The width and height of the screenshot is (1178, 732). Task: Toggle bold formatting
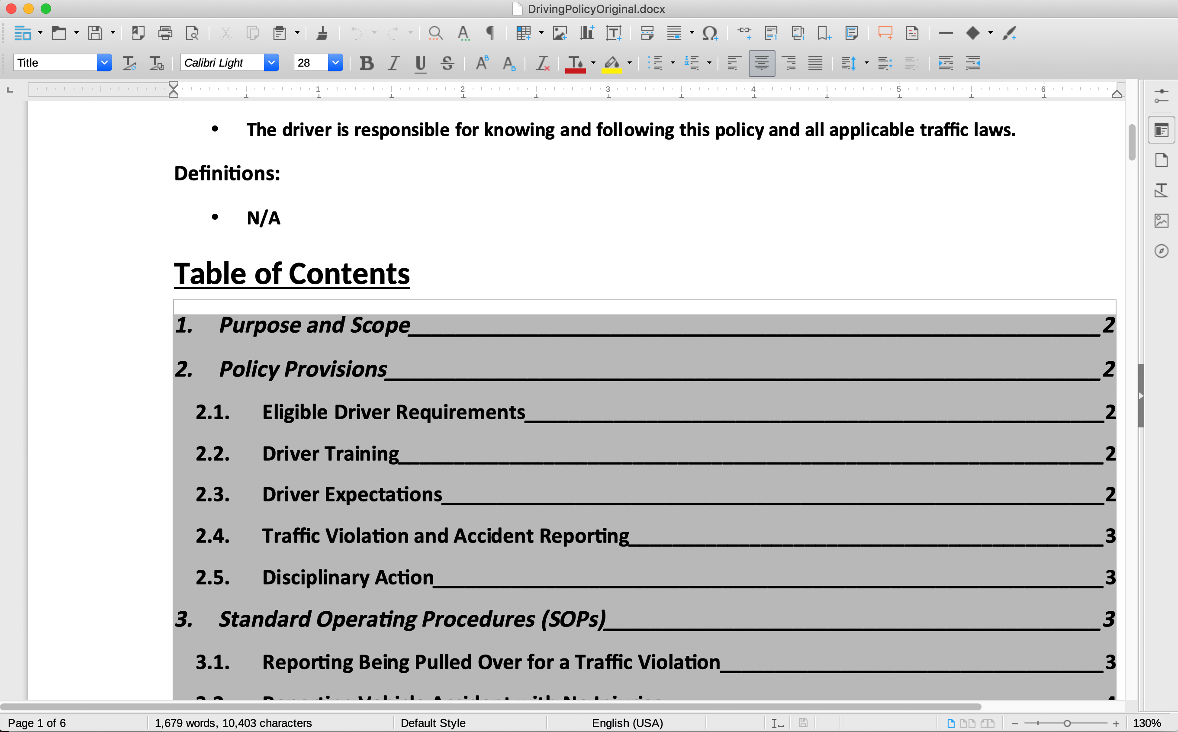point(367,63)
